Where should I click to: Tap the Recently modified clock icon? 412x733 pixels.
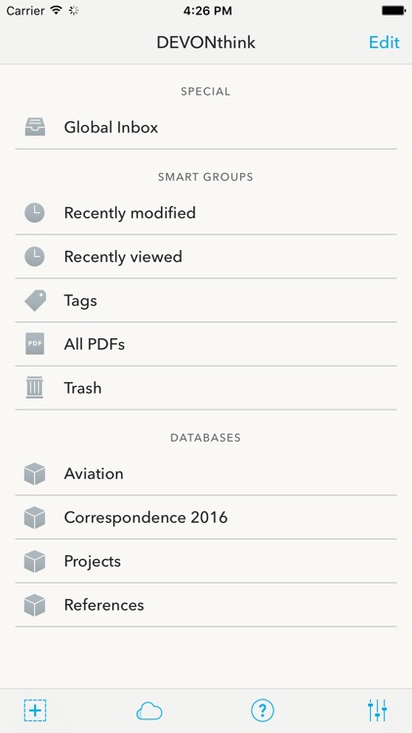point(35,213)
